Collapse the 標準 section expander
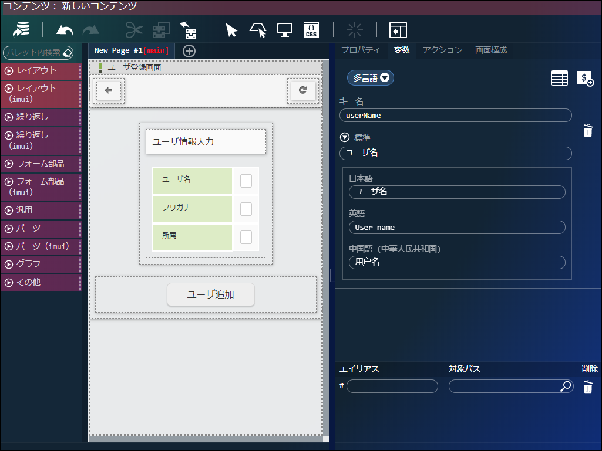 coord(345,137)
